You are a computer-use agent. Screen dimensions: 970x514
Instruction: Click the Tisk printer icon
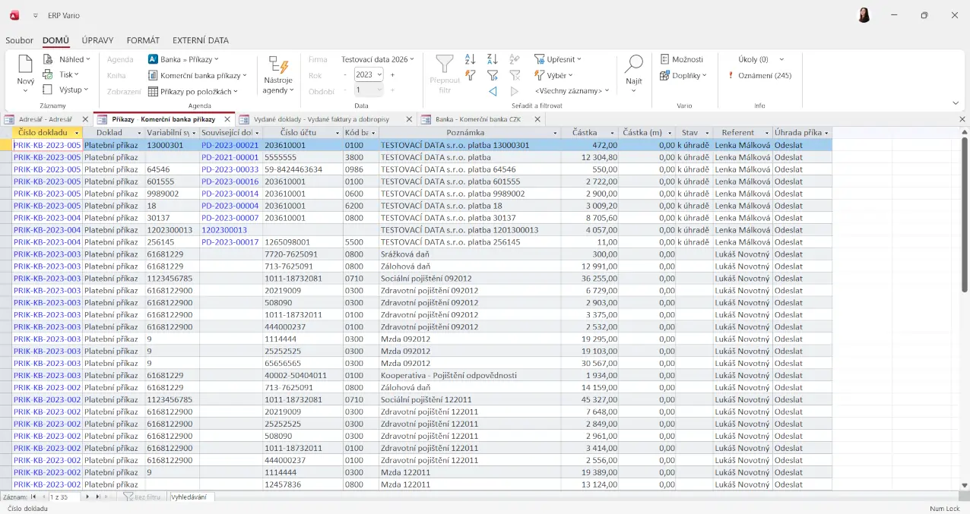pos(47,74)
